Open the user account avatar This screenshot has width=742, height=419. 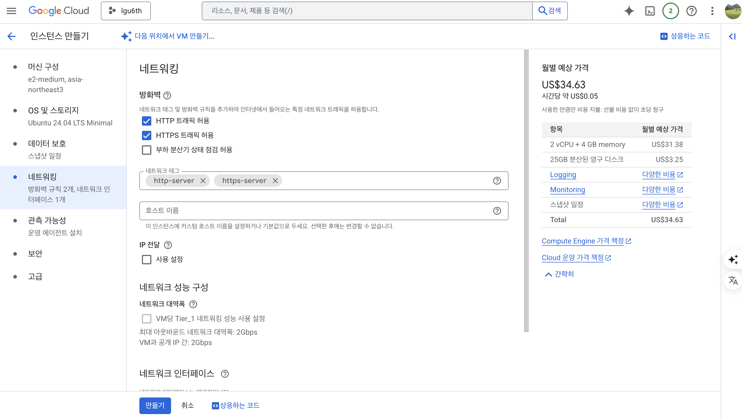(x=733, y=11)
